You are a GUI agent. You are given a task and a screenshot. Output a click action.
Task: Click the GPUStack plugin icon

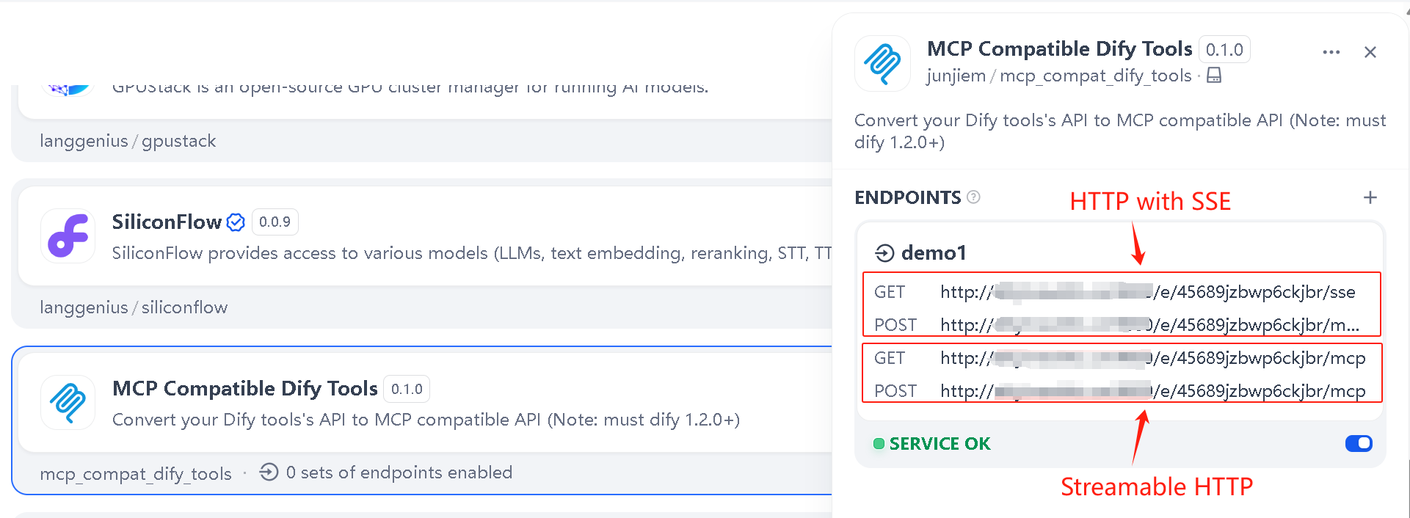pyautogui.click(x=68, y=83)
